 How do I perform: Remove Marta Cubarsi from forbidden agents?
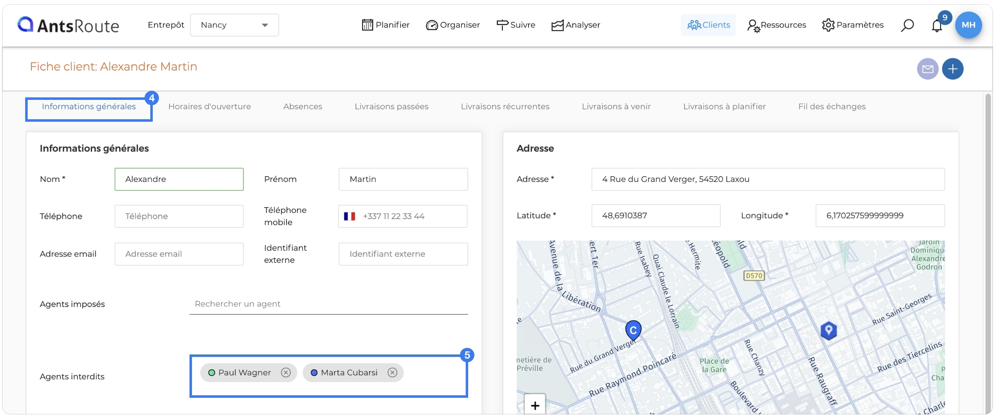(x=392, y=373)
